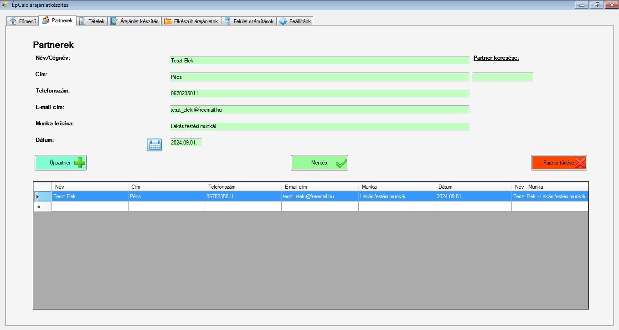This screenshot has height=330, width=619.
Task: Add a new partner with Új partner
Action: pos(61,163)
